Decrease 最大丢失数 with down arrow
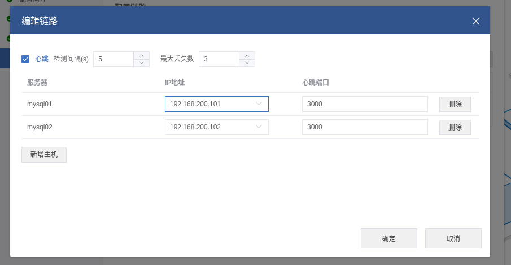The height and width of the screenshot is (265, 511). [247, 62]
